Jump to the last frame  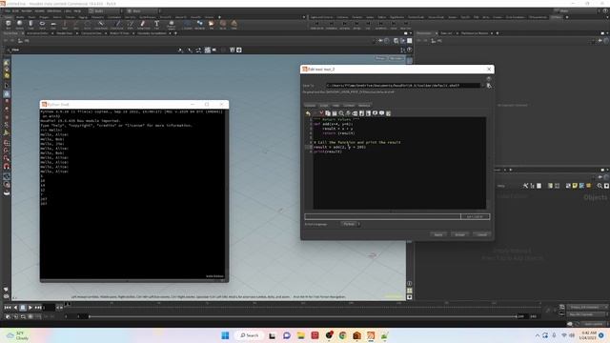[x=38, y=308]
